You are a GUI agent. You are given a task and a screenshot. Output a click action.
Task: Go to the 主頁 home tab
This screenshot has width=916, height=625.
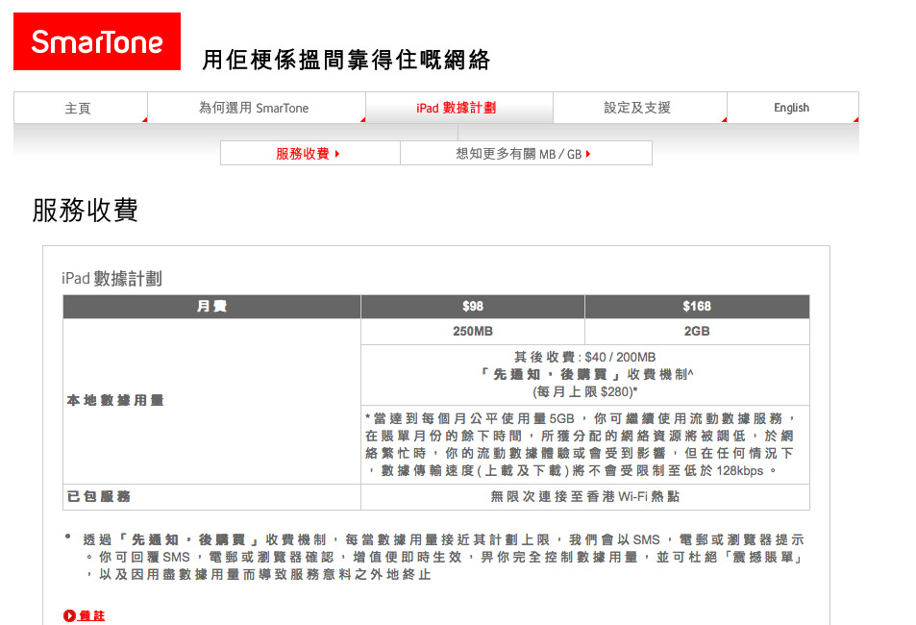pos(78,108)
